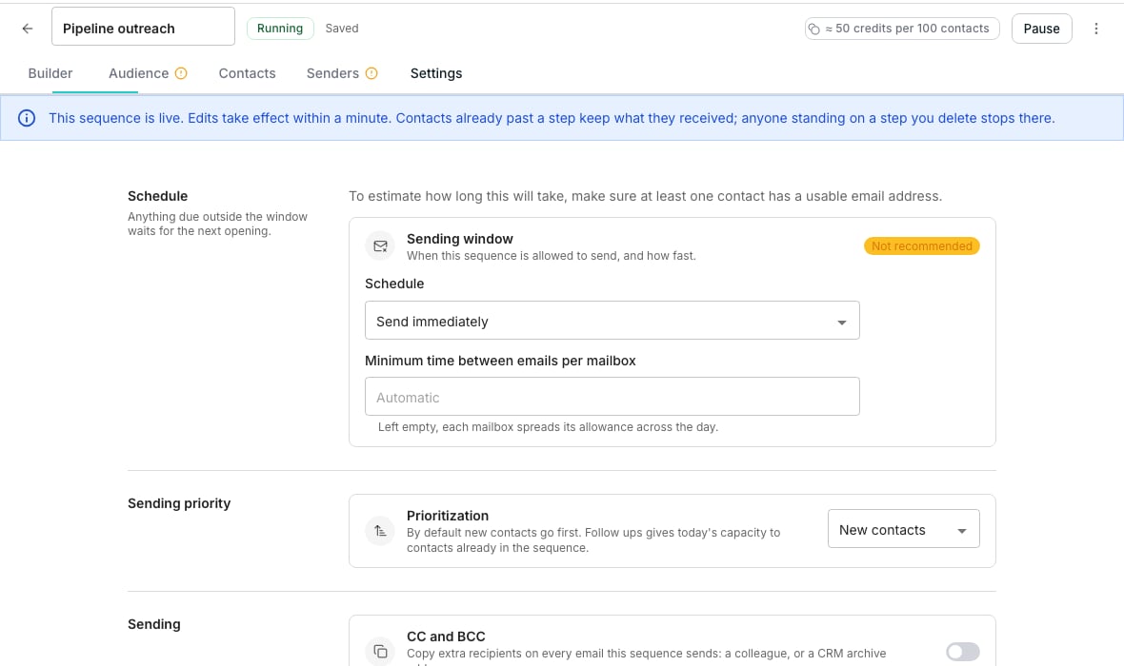Click the 'CC and BCC' heading
The image size is (1124, 666).
(446, 636)
